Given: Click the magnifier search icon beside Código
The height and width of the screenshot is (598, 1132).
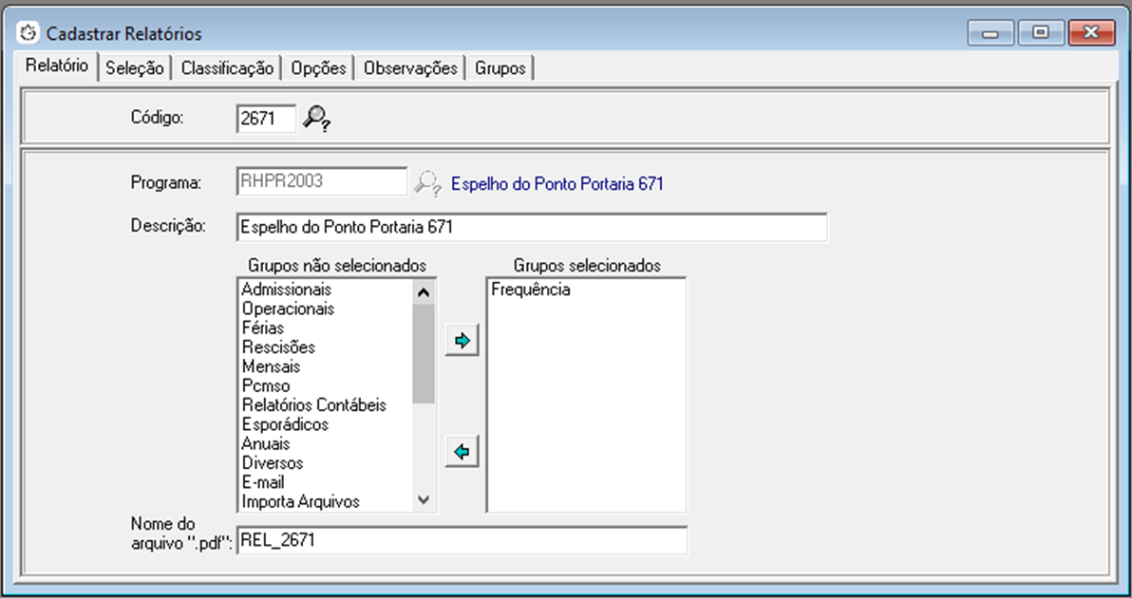Looking at the screenshot, I should [x=315, y=119].
